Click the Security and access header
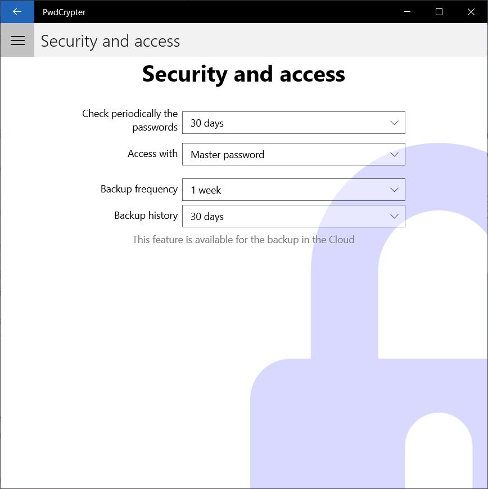Viewport: 488px width, 489px height. [x=110, y=41]
